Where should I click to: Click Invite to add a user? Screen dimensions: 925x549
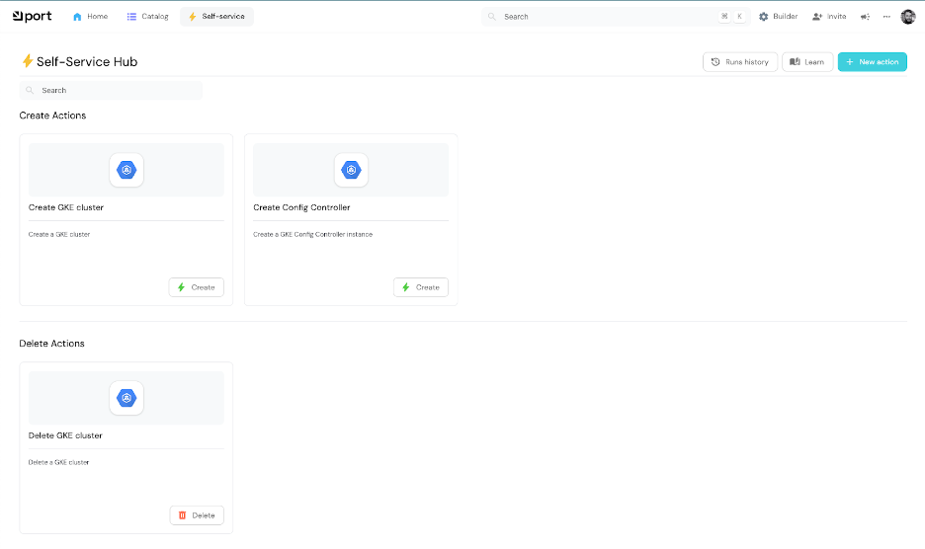coord(829,17)
